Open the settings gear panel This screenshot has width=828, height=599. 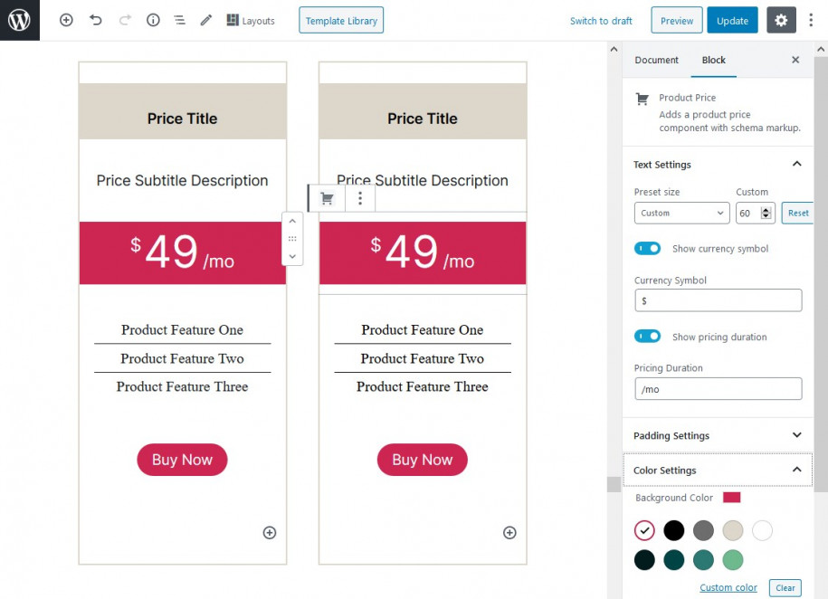pyautogui.click(x=781, y=20)
